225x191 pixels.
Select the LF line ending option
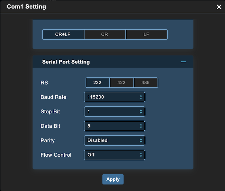(x=147, y=35)
